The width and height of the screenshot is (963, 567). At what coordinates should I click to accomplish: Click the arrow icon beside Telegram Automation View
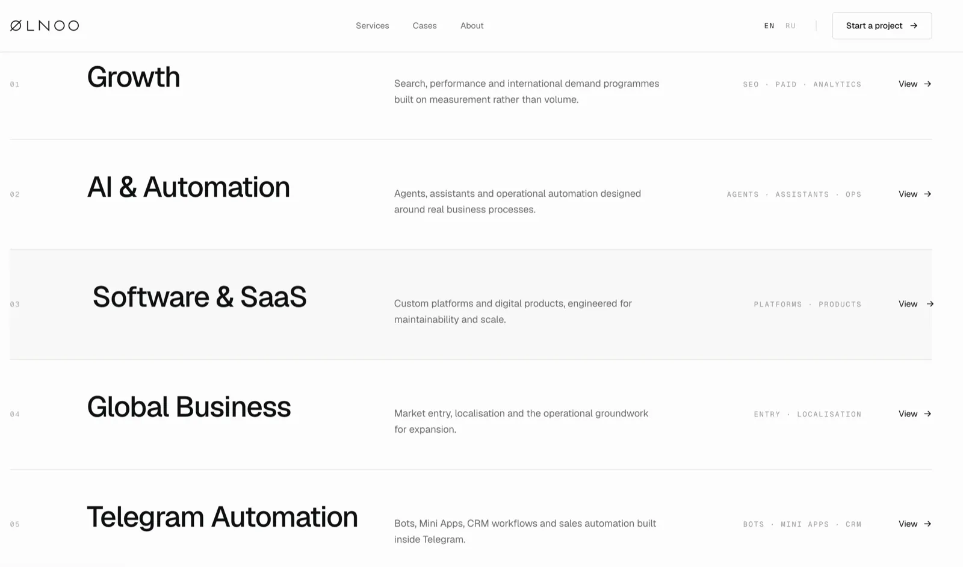pyautogui.click(x=927, y=524)
